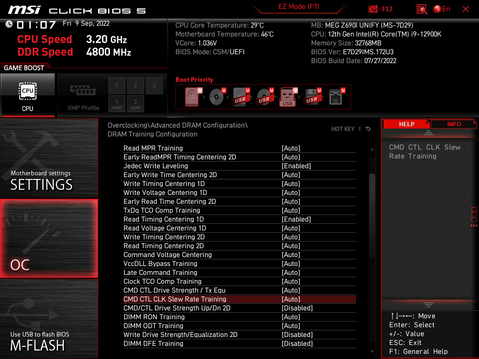This screenshot has height=359, width=479.
Task: Close the BIOS with the red X
Action: 465,9
